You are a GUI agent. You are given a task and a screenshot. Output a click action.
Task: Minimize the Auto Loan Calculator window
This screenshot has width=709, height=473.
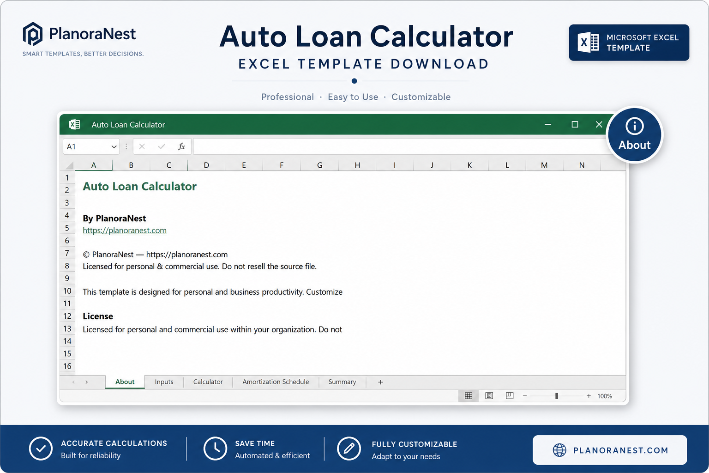(548, 124)
